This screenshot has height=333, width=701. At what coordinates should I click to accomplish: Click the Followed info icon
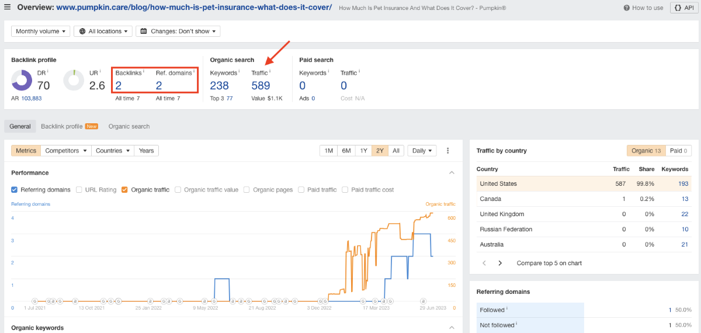(x=507, y=308)
